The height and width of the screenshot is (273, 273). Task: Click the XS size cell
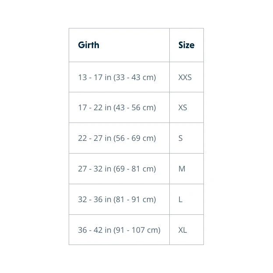pyautogui.click(x=183, y=108)
